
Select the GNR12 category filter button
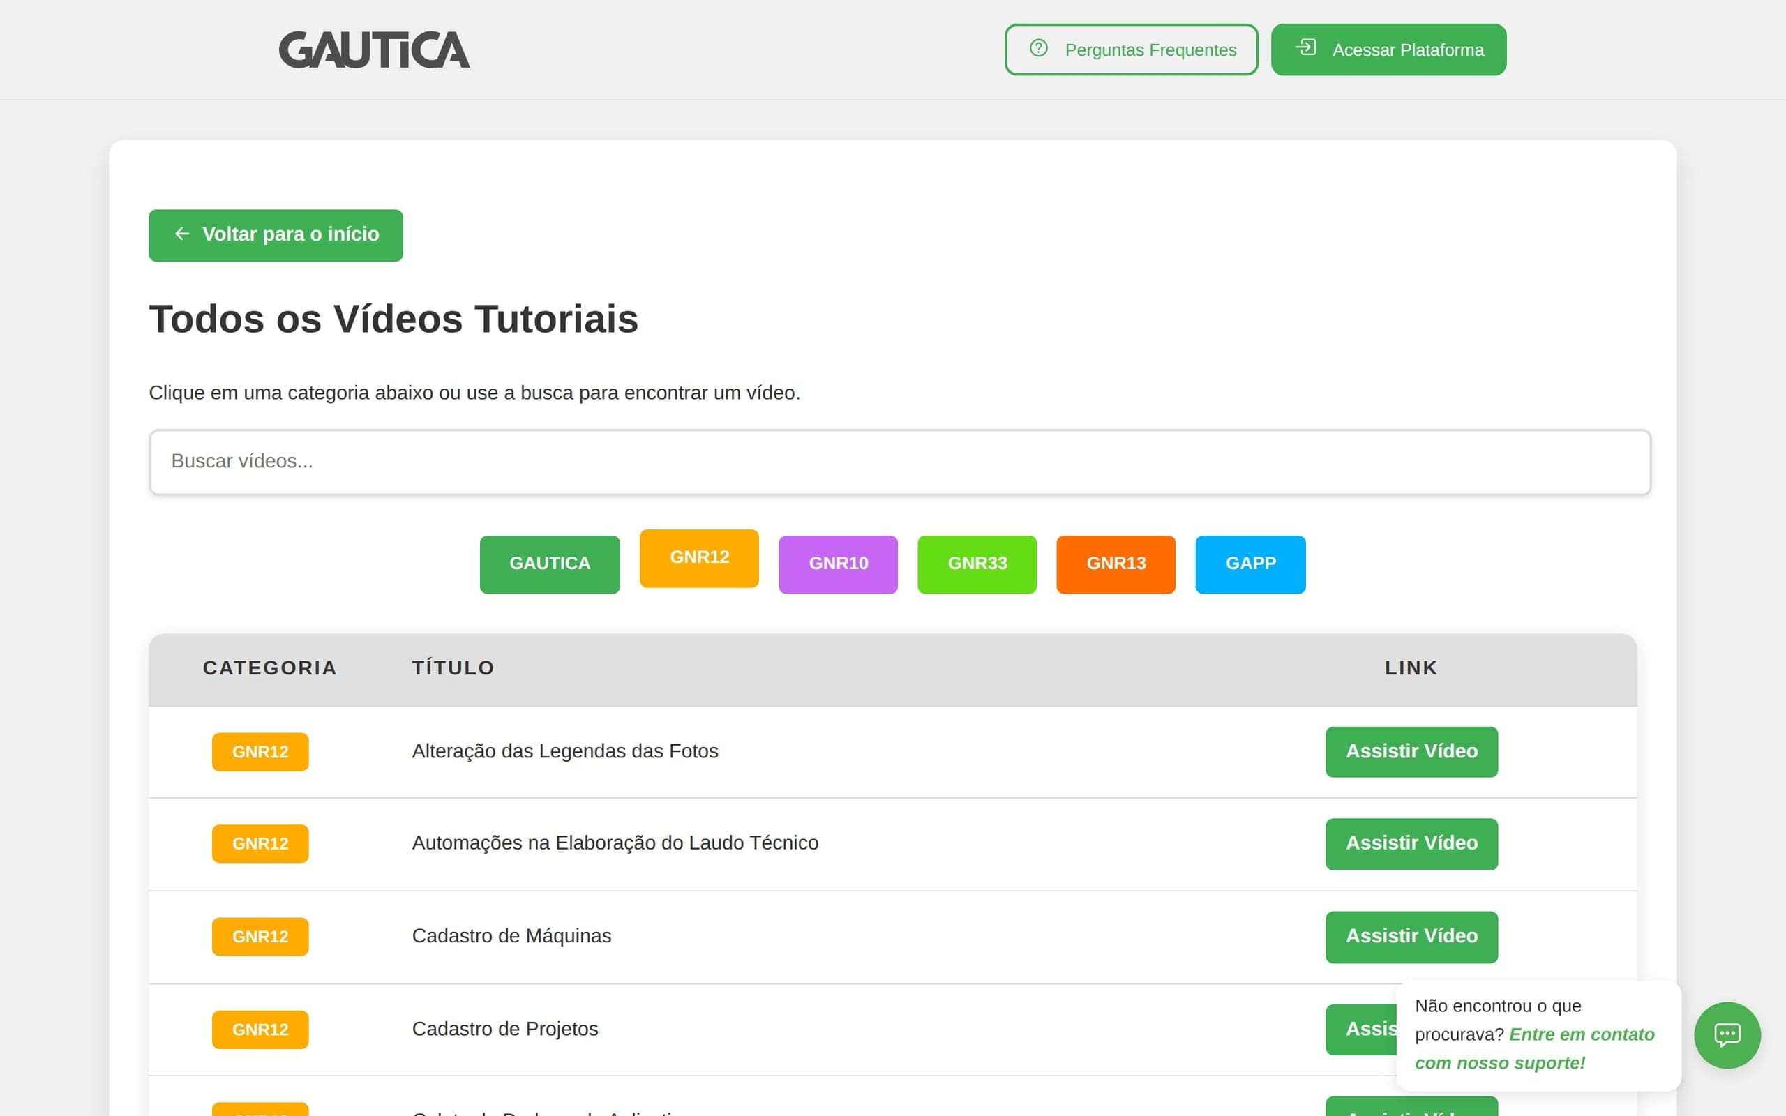pos(699,558)
